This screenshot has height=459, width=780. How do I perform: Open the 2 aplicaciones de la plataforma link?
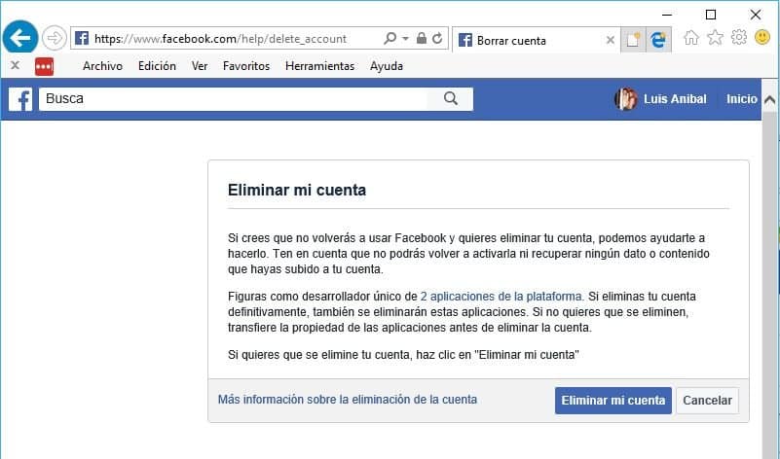[x=502, y=297]
